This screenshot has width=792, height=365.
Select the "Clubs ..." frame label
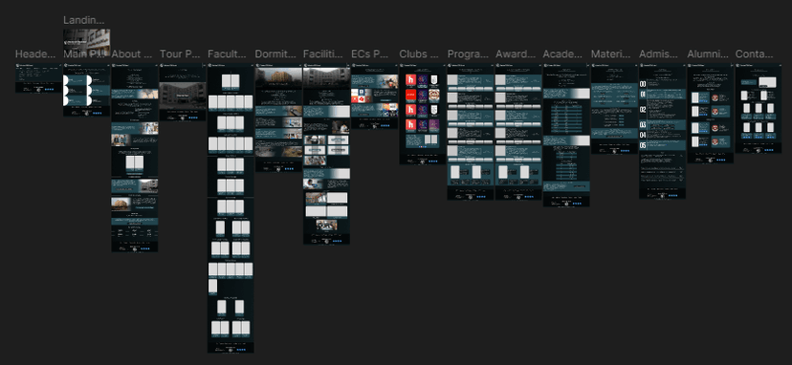[419, 54]
